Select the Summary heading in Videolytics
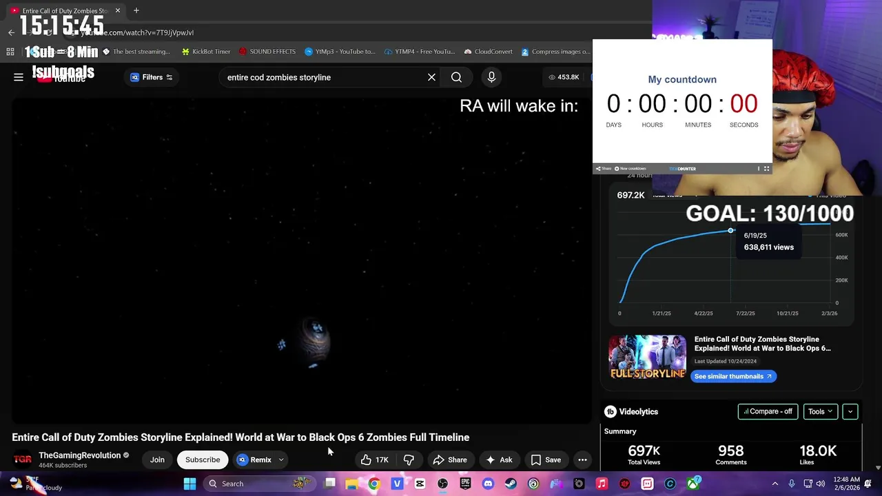 [620, 431]
